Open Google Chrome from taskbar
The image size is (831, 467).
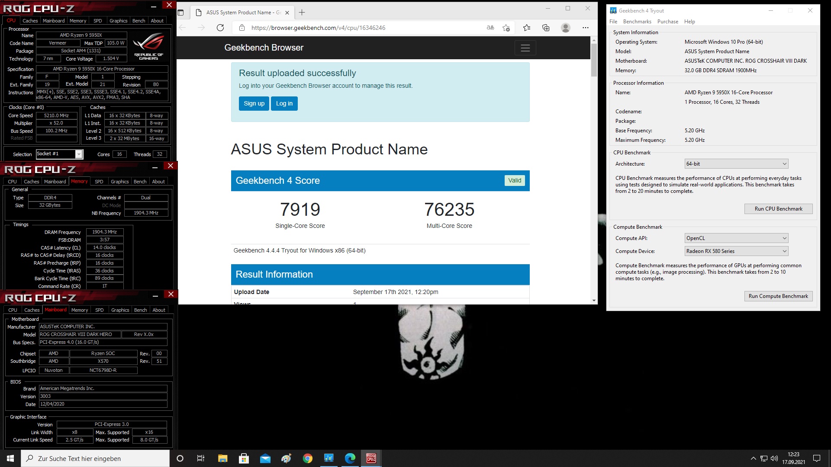point(307,458)
